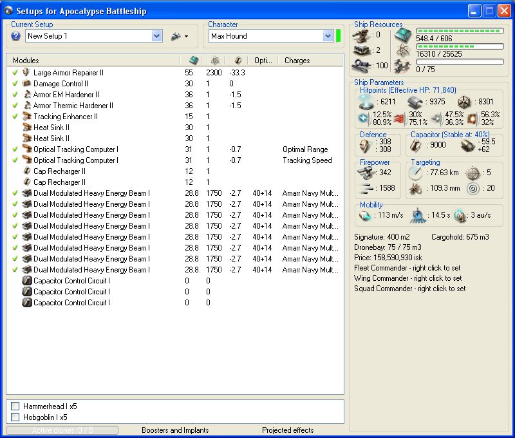Click the ship setup actions icon
Screen dimensions: 515x438
point(175,37)
